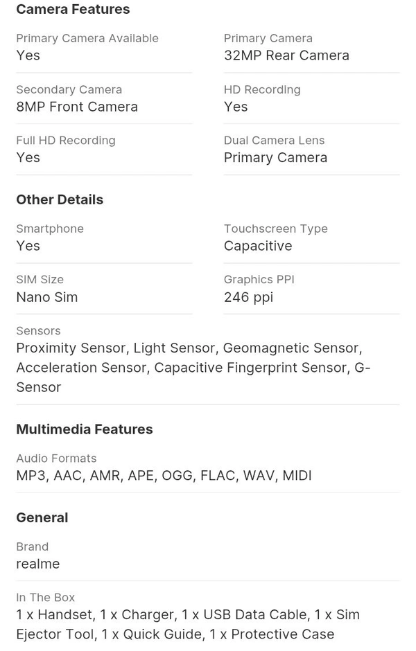Select the Audio Formats label
Image resolution: width=416 pixels, height=651 pixels.
pyautogui.click(x=56, y=458)
